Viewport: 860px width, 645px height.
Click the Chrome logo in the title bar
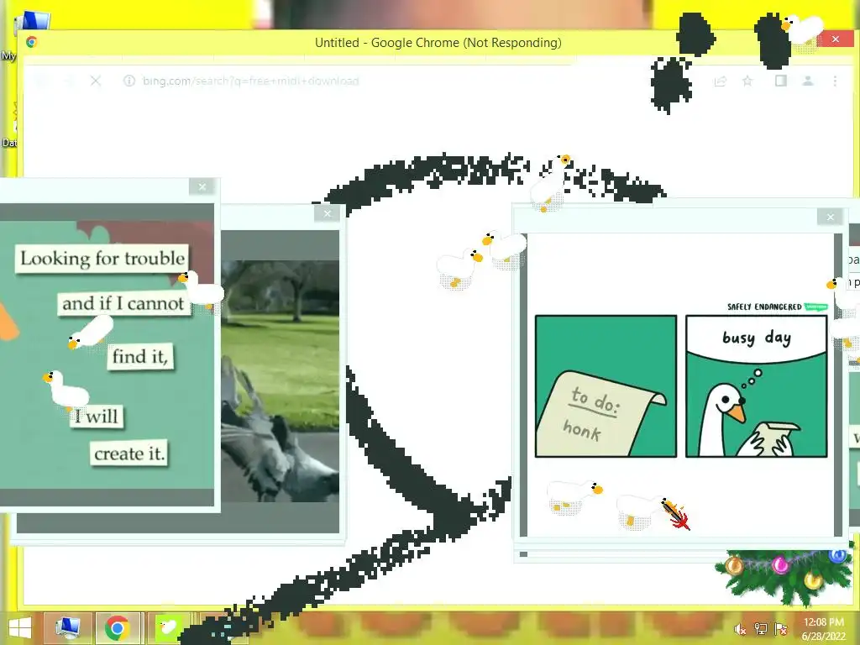tap(31, 42)
